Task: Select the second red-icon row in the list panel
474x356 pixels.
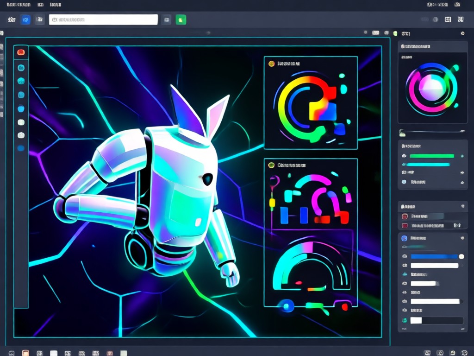Action: tap(433, 226)
